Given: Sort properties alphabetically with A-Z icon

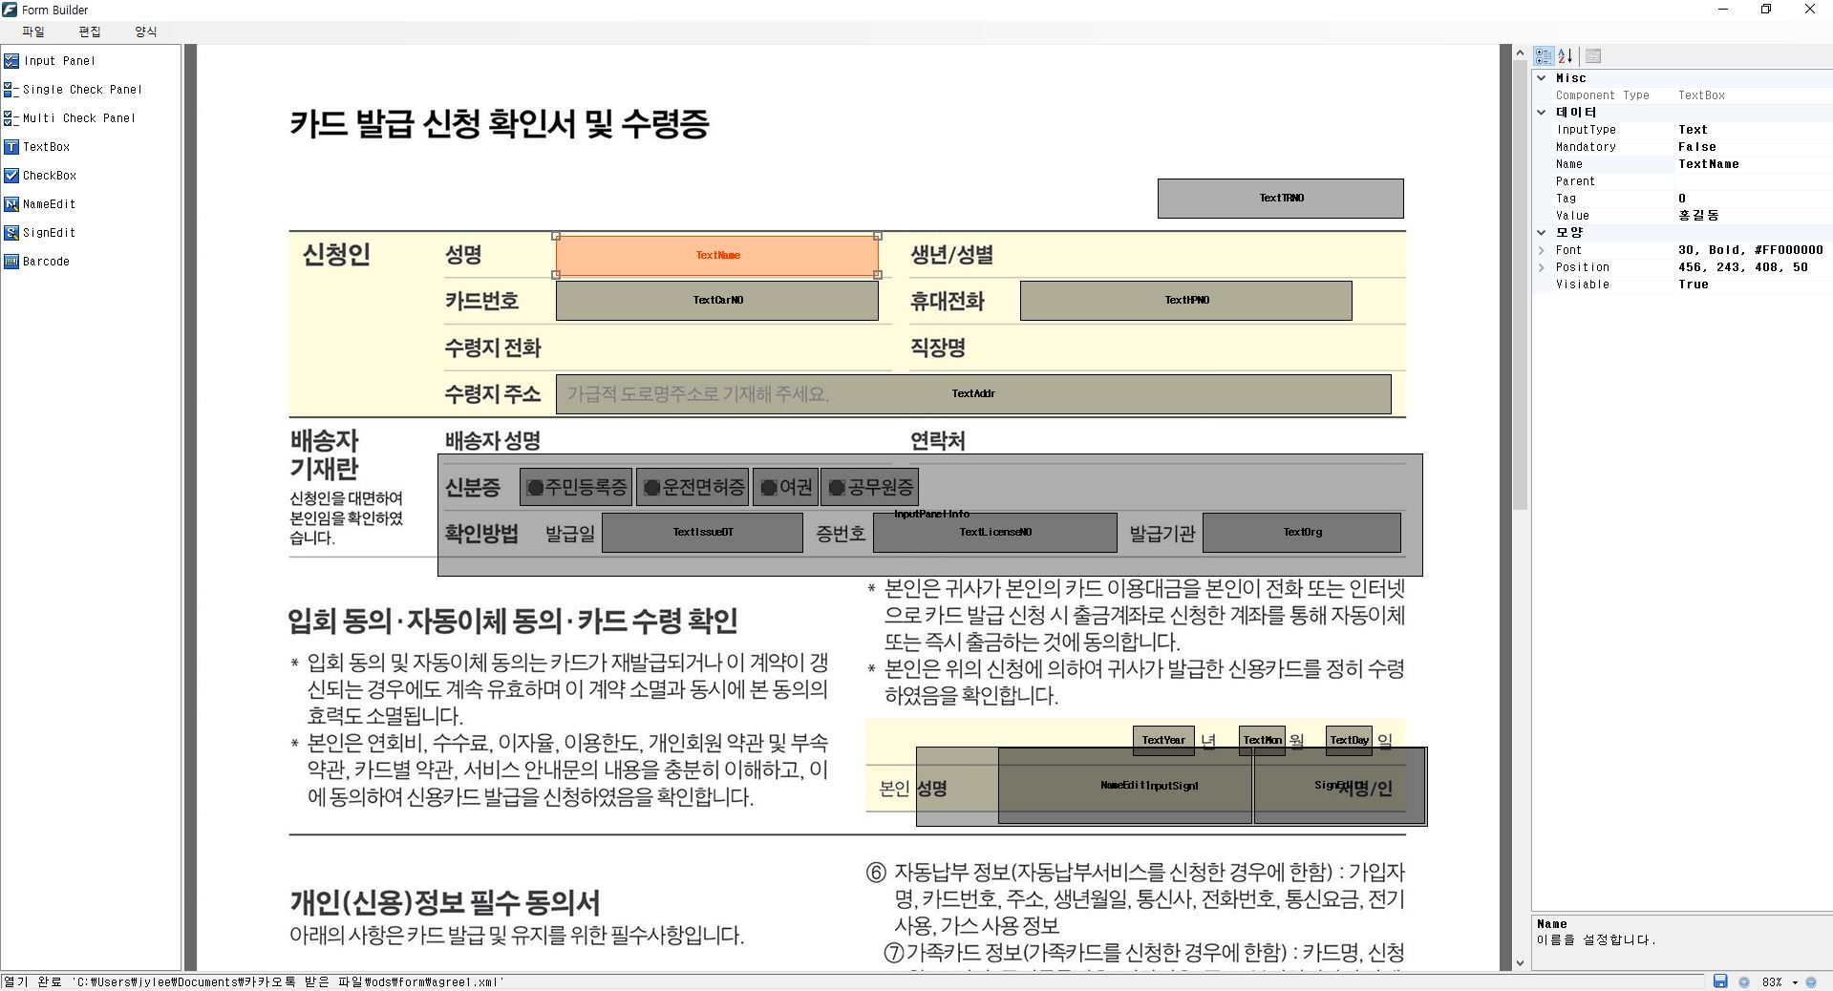Looking at the screenshot, I should point(1565,56).
